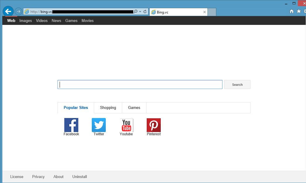Switch to Videos search category

(42, 20)
